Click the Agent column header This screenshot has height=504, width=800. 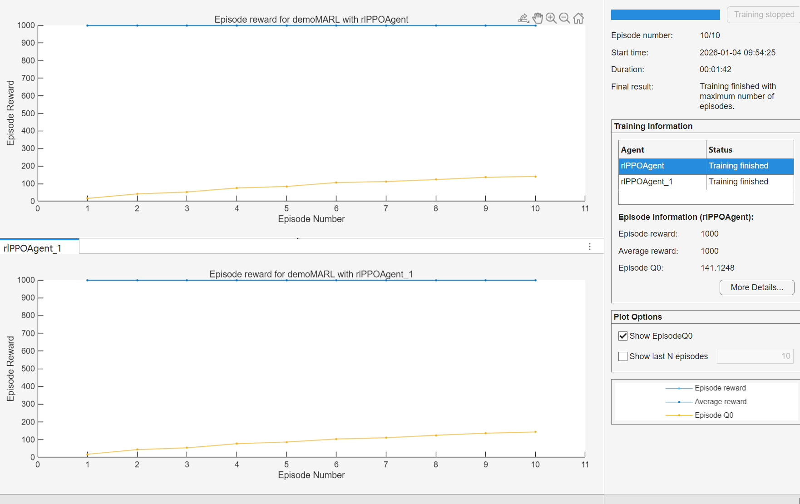coord(662,150)
